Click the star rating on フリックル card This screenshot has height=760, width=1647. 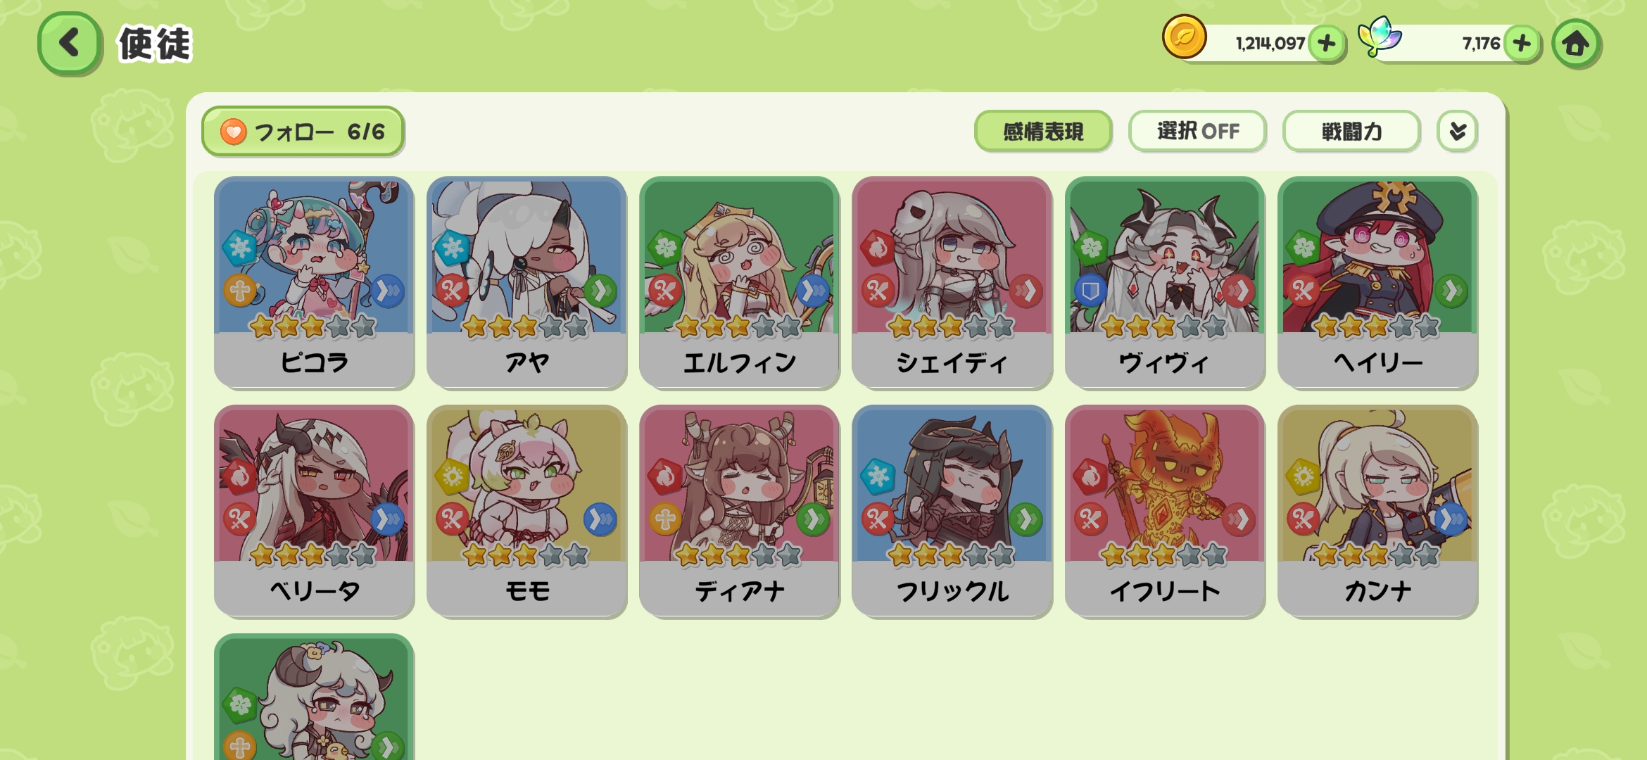pos(952,555)
